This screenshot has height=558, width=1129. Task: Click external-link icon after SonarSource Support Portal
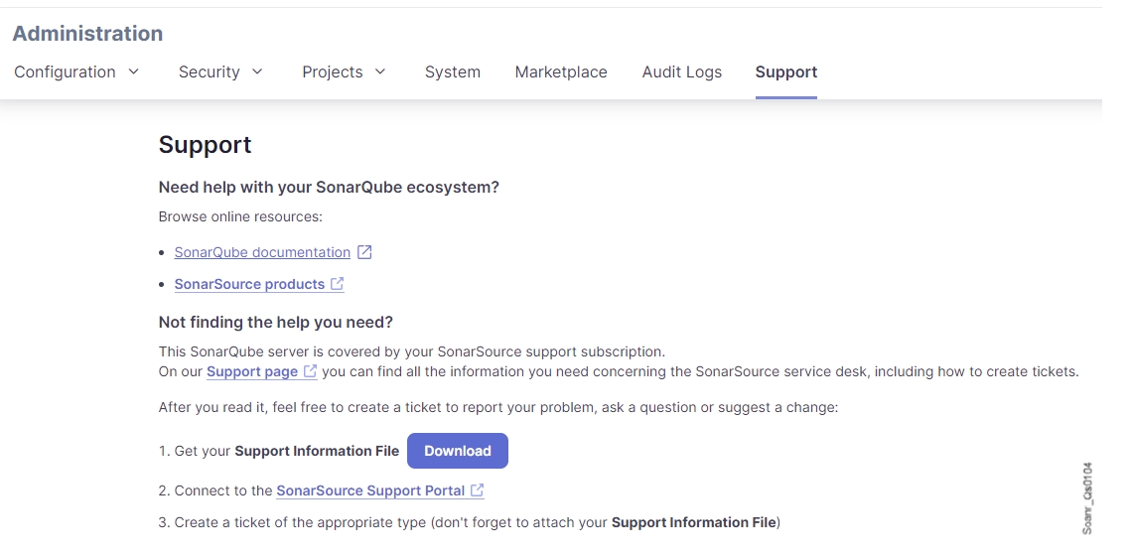click(x=478, y=490)
